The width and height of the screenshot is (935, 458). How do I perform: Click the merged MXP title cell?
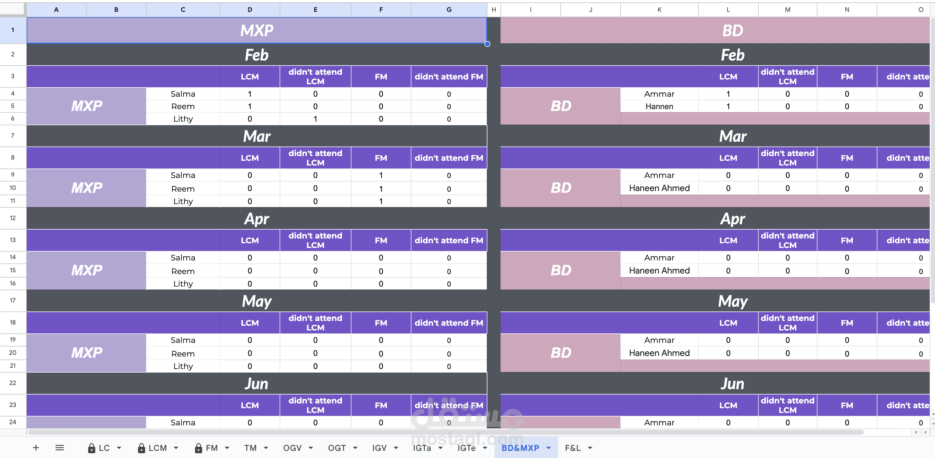click(x=257, y=31)
